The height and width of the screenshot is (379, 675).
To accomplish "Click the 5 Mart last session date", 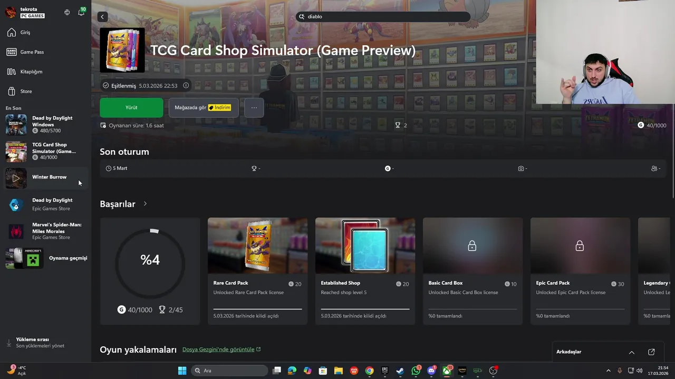I will pos(117,168).
